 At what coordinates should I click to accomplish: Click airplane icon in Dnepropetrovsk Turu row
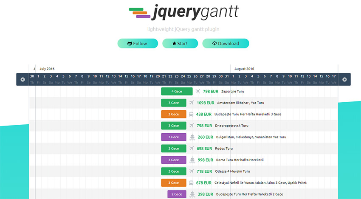click(x=191, y=126)
